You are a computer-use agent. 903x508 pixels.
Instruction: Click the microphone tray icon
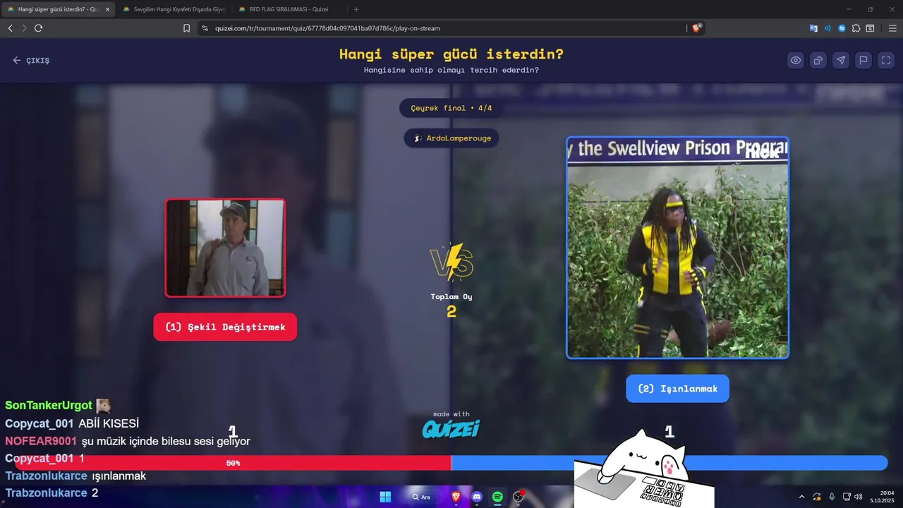click(x=832, y=497)
